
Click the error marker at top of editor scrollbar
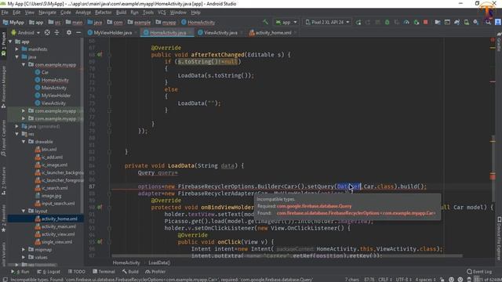pos(493,40)
